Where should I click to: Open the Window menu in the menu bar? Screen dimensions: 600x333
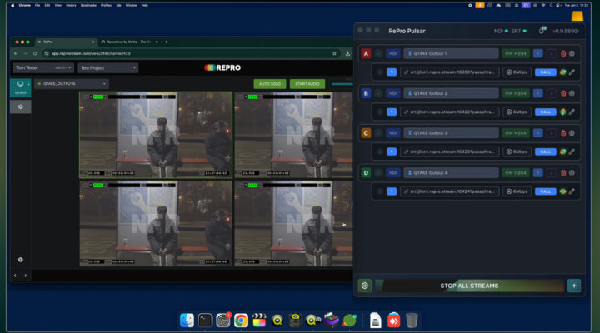(132, 5)
